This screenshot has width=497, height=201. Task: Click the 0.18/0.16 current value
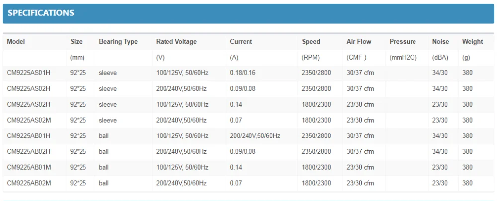click(x=243, y=73)
